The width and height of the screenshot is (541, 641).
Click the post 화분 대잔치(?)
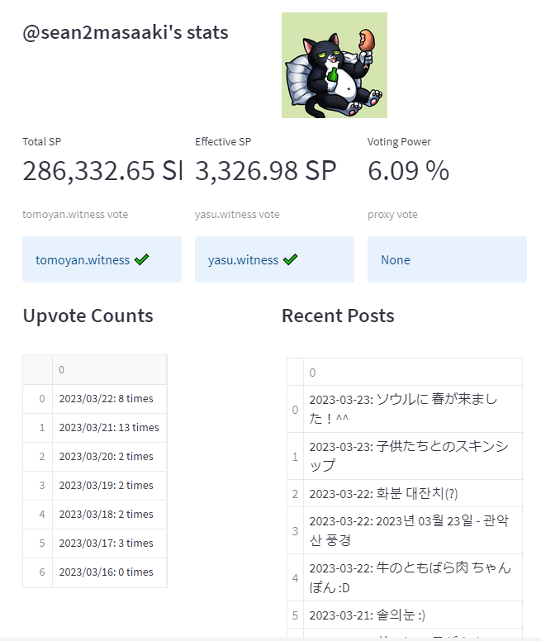point(413,493)
